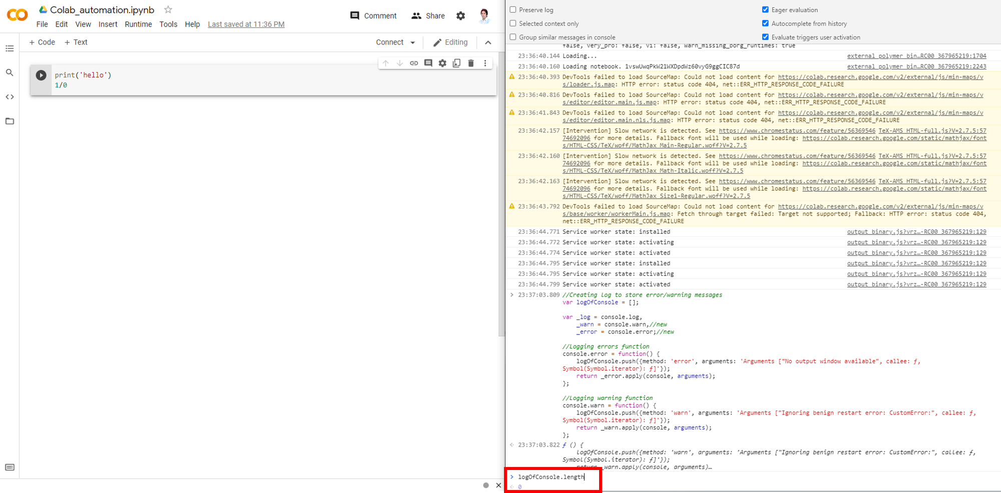Open the Colab settings gear in the header

click(x=460, y=16)
